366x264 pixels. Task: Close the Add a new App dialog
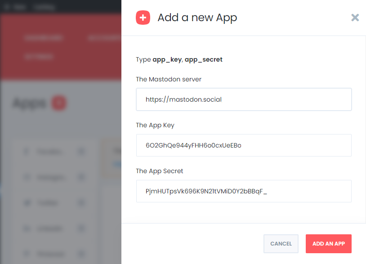(x=355, y=18)
